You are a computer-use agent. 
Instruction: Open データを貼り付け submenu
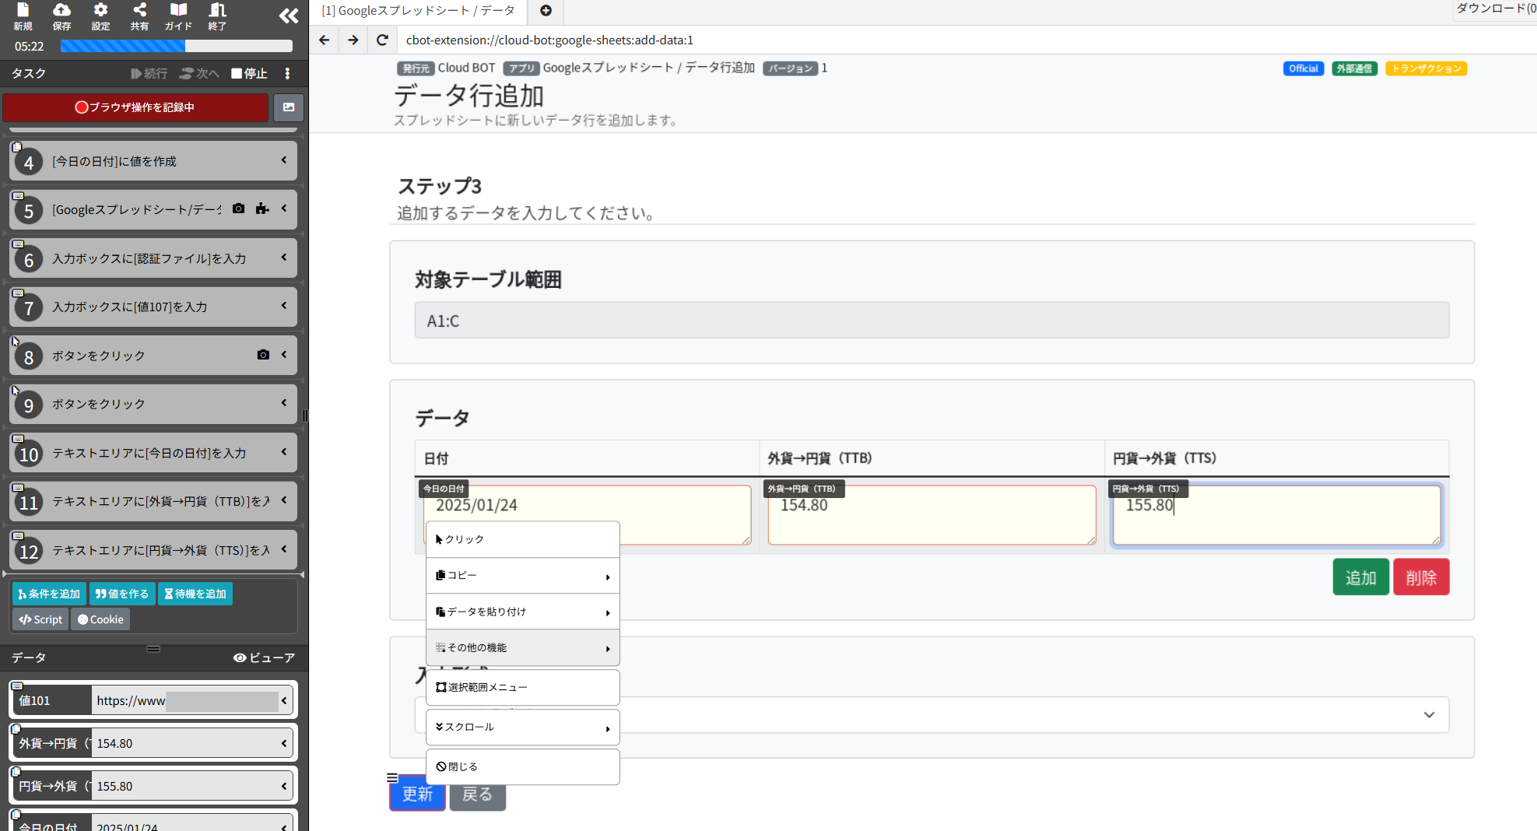tap(523, 612)
